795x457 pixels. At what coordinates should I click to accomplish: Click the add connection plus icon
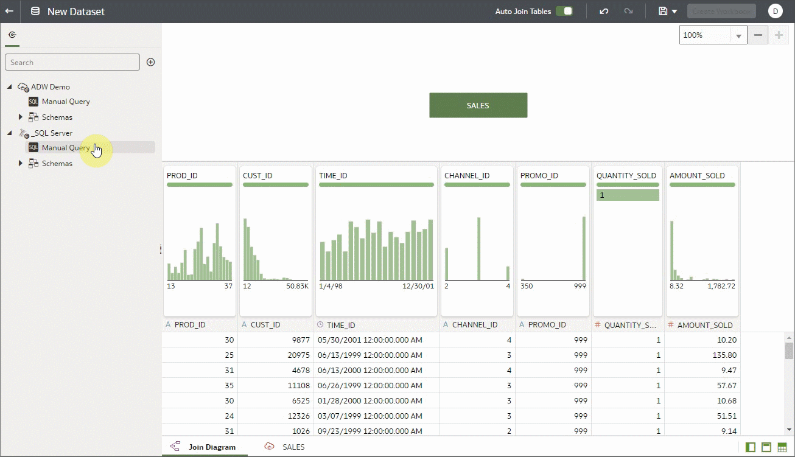(150, 61)
